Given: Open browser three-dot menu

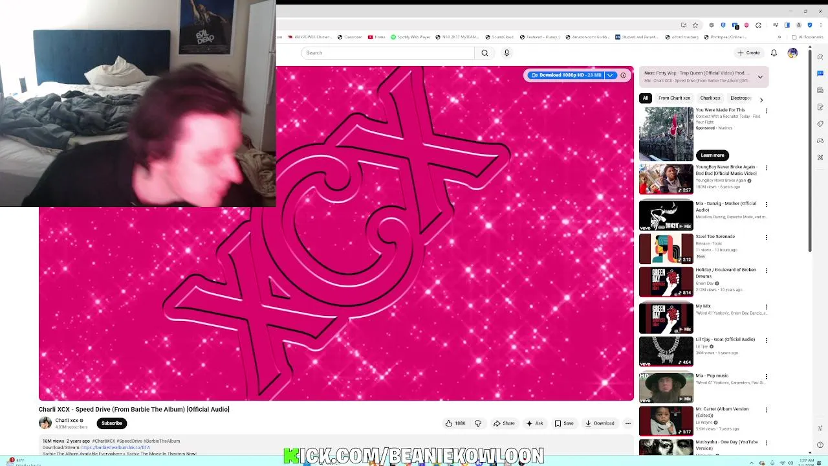Looking at the screenshot, I should tap(820, 25).
